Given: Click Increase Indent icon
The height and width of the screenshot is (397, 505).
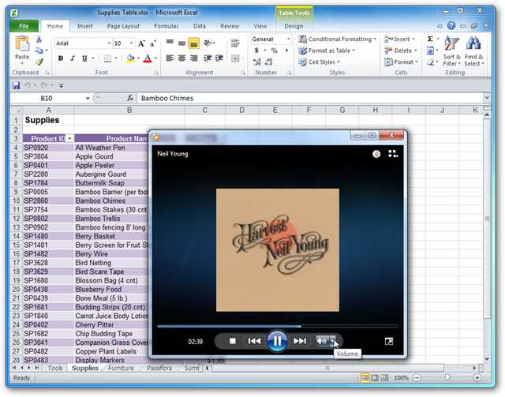Looking at the screenshot, I should coord(219,58).
